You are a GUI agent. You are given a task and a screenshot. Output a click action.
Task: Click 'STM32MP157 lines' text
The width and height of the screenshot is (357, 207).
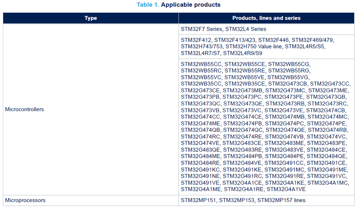pos(281,201)
